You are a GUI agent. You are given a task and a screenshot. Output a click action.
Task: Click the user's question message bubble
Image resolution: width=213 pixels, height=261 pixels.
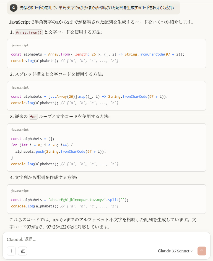point(97,8)
